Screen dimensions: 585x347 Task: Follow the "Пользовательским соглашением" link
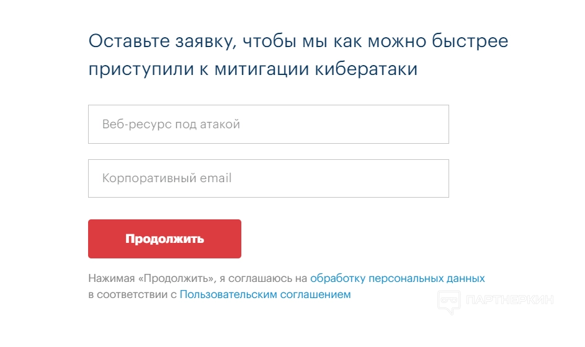click(265, 295)
